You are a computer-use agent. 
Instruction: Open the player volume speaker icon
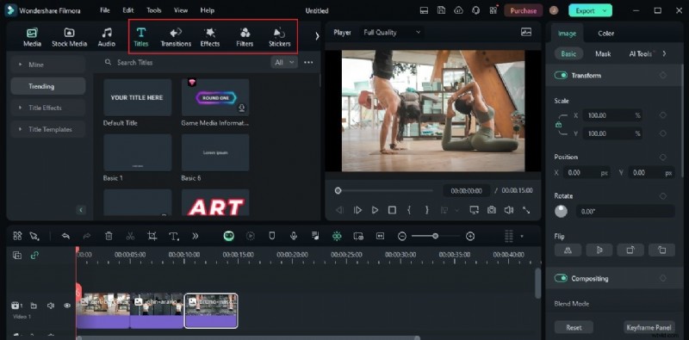click(509, 210)
